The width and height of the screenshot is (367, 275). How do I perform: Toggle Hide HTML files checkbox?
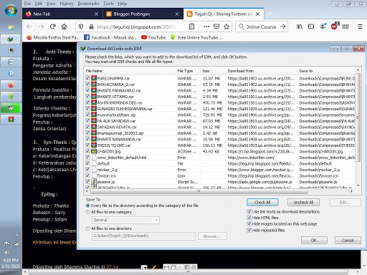click(x=249, y=218)
